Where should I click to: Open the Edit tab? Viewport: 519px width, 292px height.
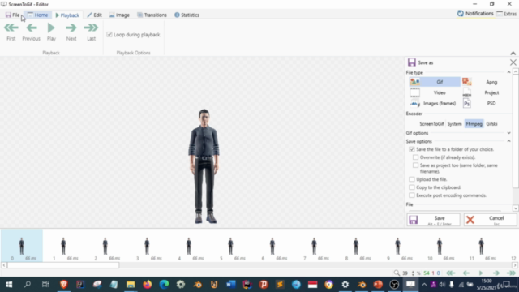point(94,15)
